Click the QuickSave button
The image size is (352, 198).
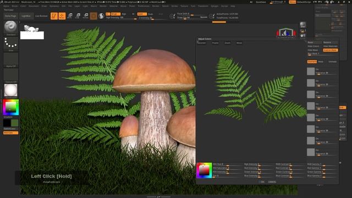(261, 2)
